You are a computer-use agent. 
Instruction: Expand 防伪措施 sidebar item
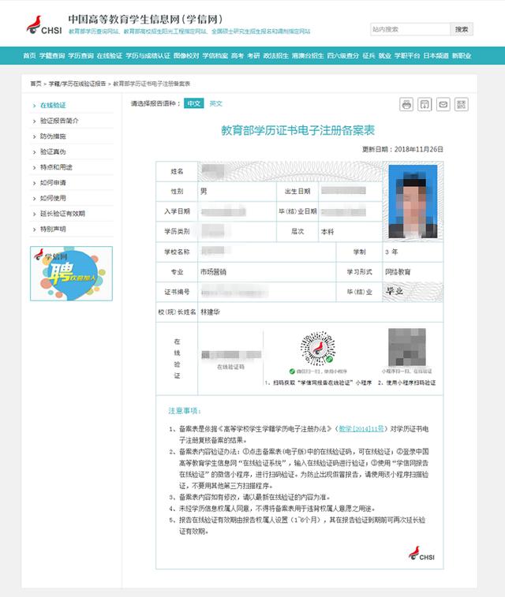click(54, 136)
